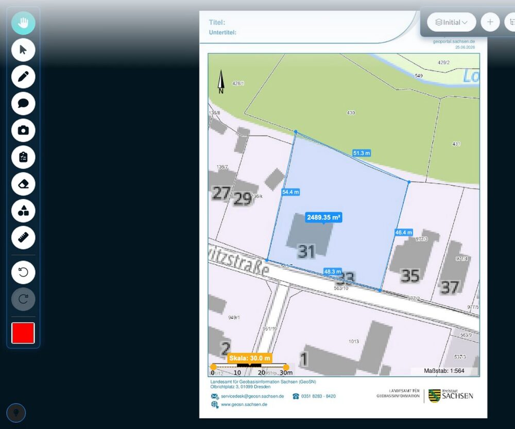Select the 54.4 m edge label

click(290, 192)
